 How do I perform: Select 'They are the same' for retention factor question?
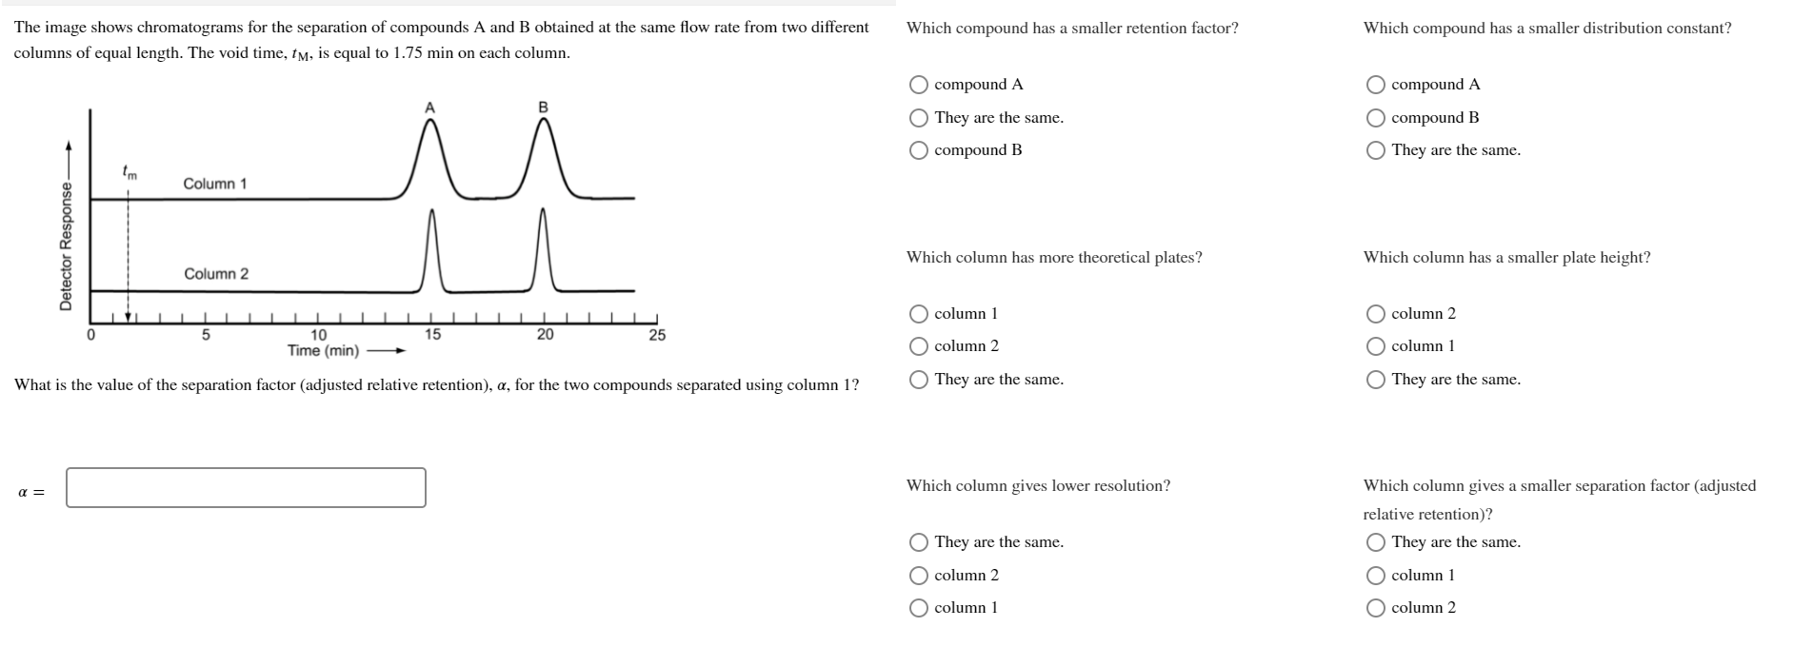917,117
